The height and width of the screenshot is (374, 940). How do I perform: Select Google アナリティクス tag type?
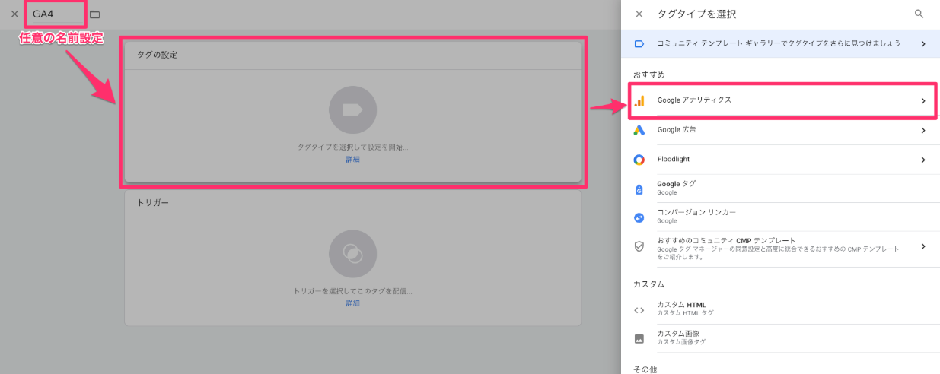tap(780, 100)
